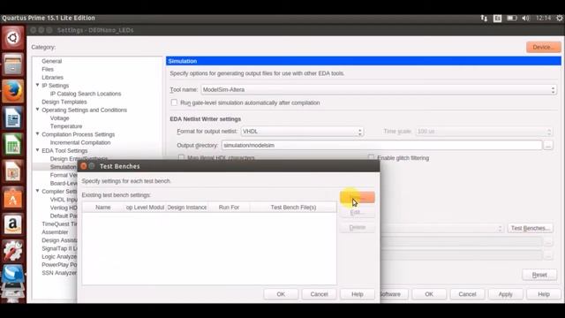The height and width of the screenshot is (318, 565).
Task: Click Design Instance column header
Action: click(x=186, y=208)
